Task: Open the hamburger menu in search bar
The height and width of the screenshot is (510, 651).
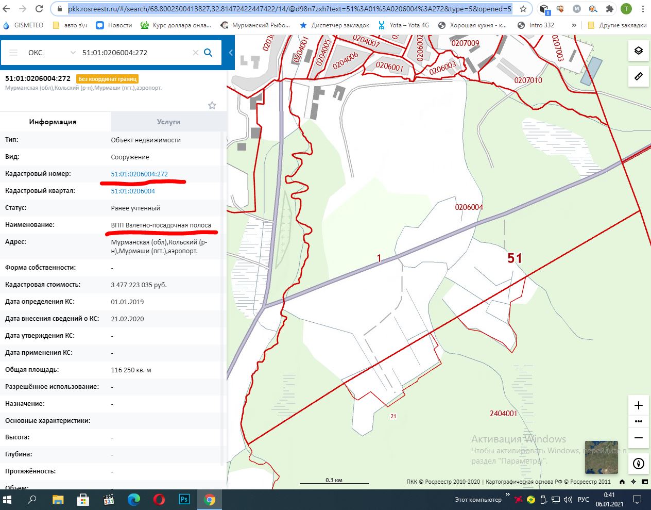Action: [x=14, y=53]
